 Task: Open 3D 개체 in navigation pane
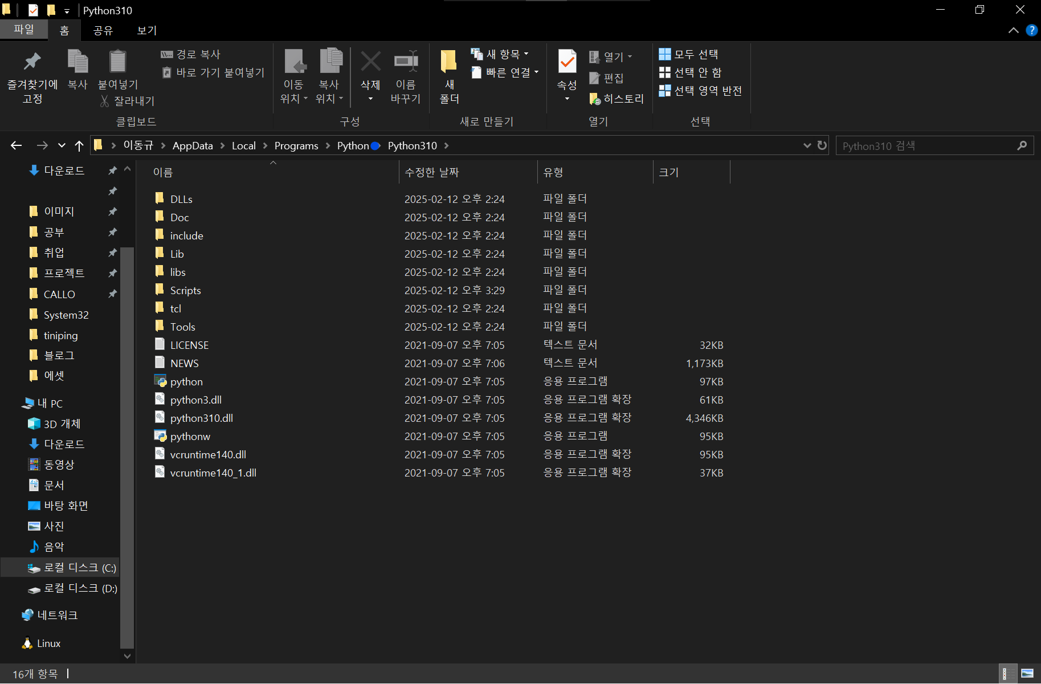[54, 424]
